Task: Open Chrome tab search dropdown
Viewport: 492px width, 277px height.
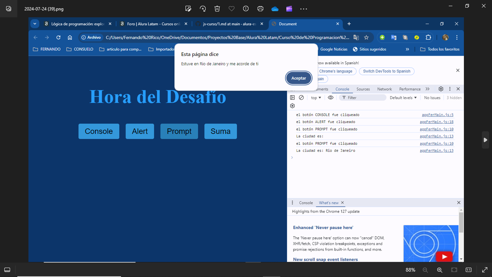Action: click(x=35, y=24)
